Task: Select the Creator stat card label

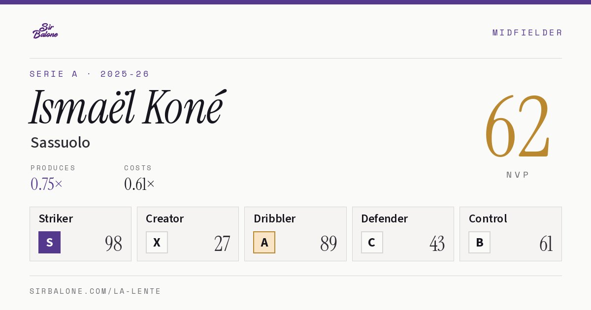Action: 164,218
